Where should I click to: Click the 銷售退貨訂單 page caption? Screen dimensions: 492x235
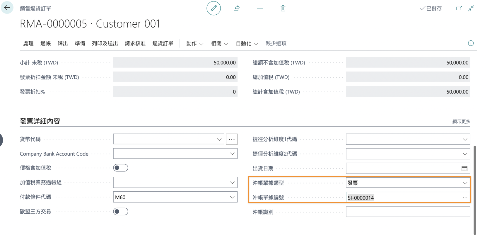(35, 8)
